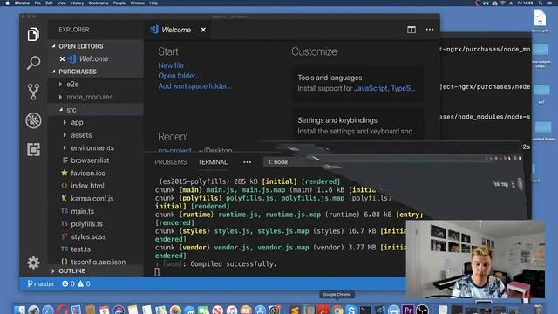Open test.ts in explorer
558x314 pixels.
click(80, 249)
